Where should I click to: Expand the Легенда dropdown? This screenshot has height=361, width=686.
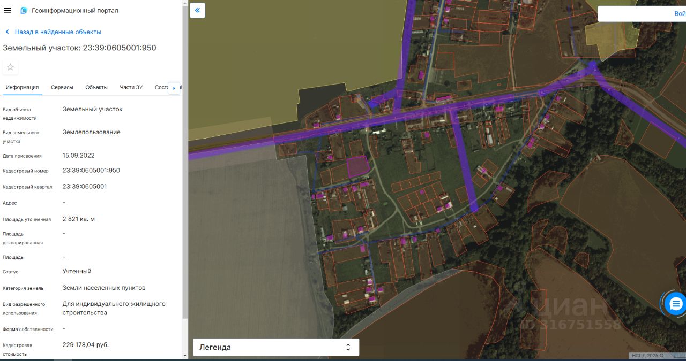tap(276, 347)
